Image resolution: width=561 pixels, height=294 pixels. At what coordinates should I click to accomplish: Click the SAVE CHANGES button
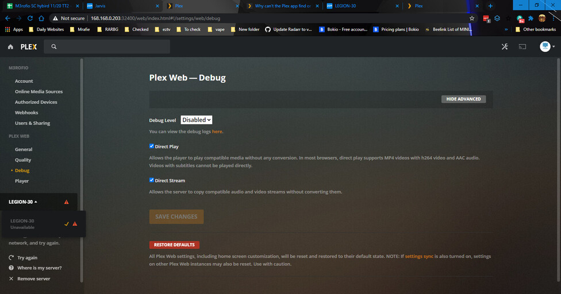pyautogui.click(x=176, y=216)
